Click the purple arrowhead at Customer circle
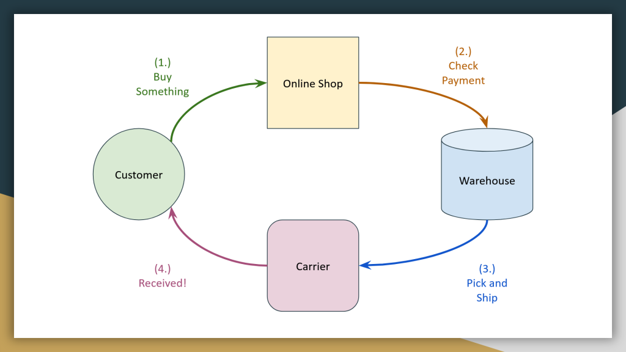The height and width of the screenshot is (352, 626). pos(172,213)
